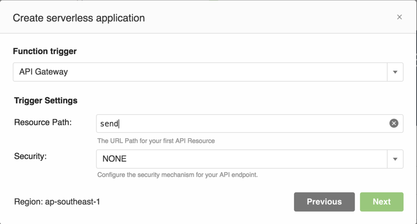Viewport: 417px width, 224px height.
Task: Close the Create serverless application dialog
Action: pos(399,17)
